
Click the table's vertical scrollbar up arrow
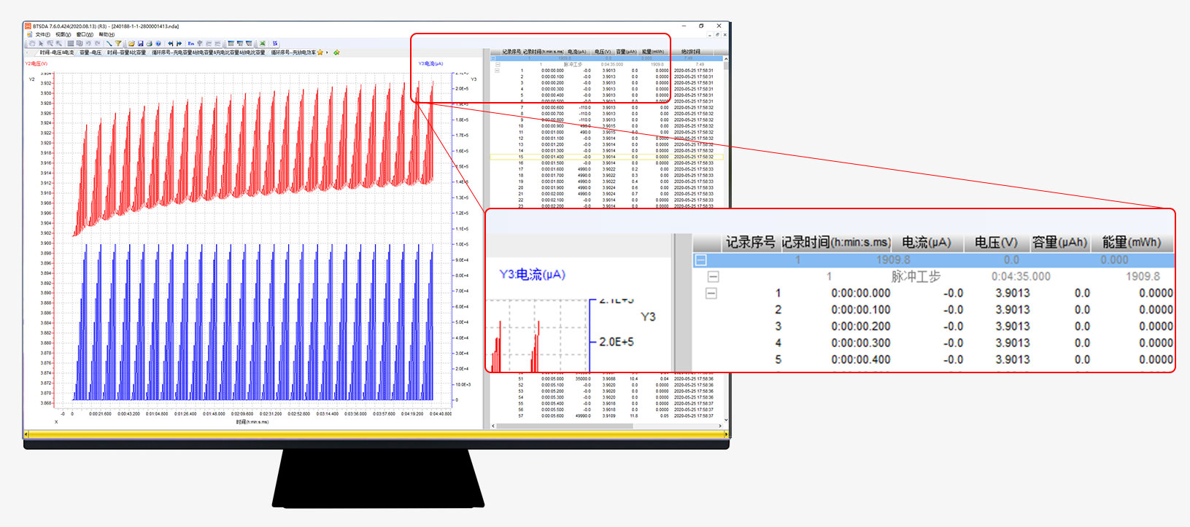pos(725,59)
